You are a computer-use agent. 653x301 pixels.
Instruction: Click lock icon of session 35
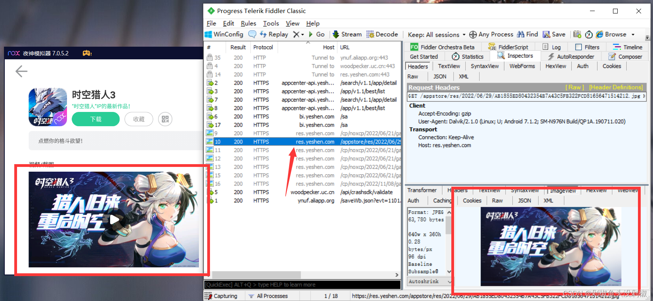point(210,57)
